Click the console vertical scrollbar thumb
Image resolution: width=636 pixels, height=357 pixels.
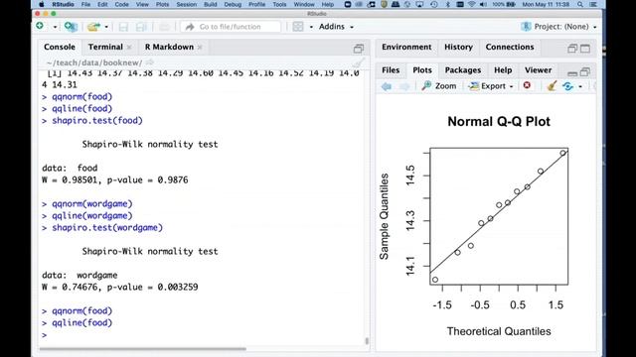tap(367, 341)
